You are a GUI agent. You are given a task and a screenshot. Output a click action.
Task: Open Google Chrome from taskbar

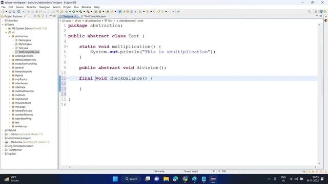coord(185,179)
